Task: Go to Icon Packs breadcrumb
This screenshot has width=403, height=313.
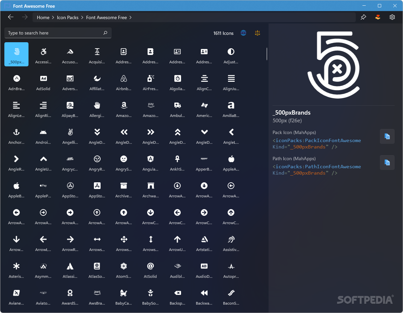Action: [x=68, y=17]
